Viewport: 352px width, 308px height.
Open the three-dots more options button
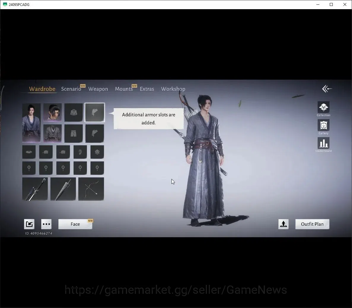point(46,224)
